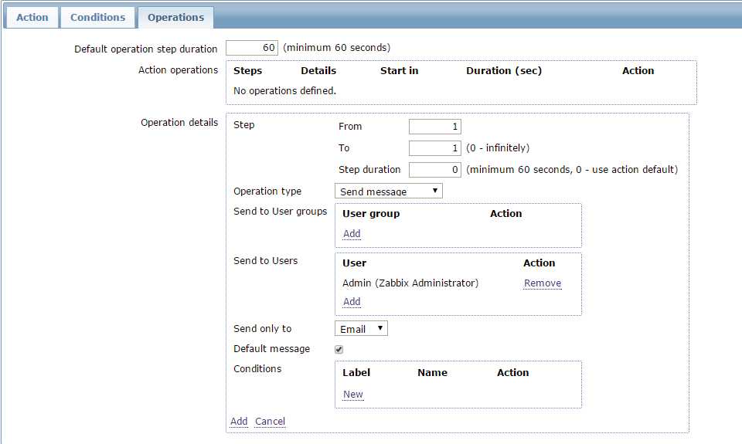Switch to the Conditions tab
Screen dimensions: 742x444
point(97,17)
